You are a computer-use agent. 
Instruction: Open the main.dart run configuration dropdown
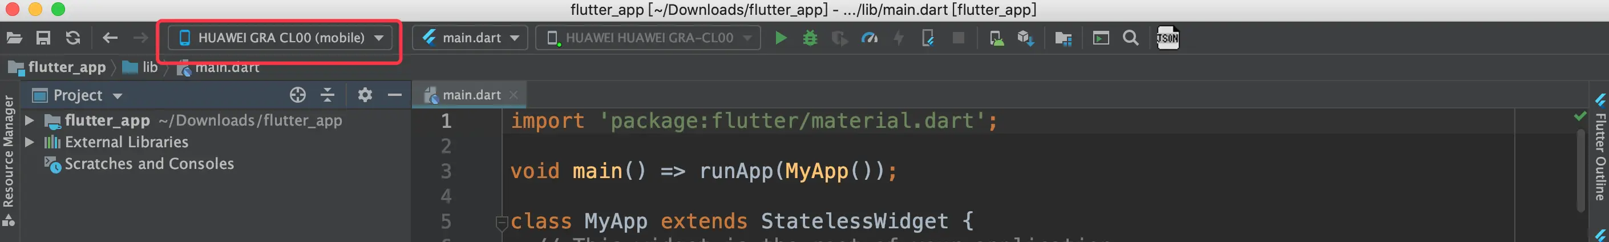[470, 38]
